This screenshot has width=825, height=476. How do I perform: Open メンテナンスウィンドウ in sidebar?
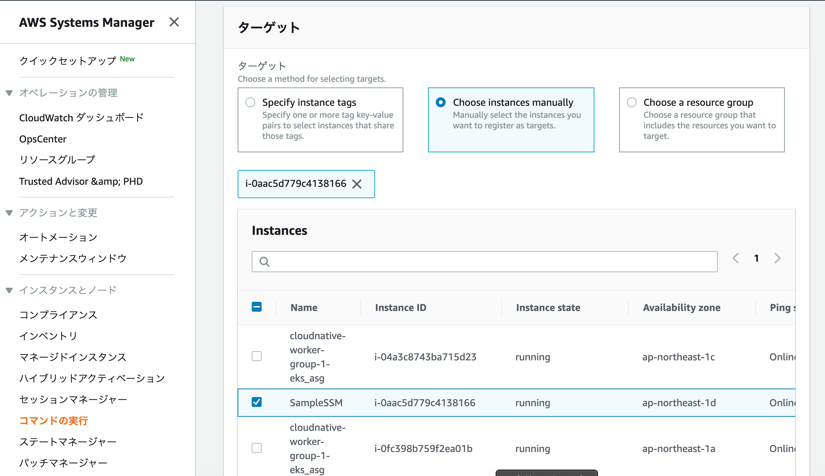click(73, 258)
